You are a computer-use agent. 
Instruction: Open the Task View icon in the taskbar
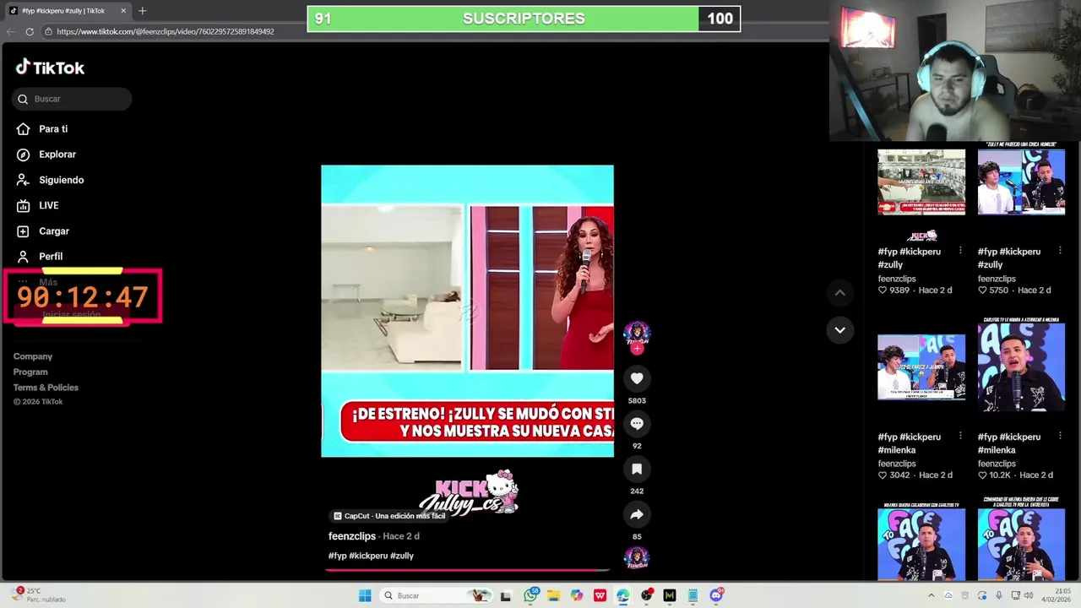click(x=506, y=595)
